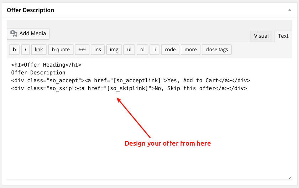Click the h1 Offer Heading line
The width and height of the screenshot is (299, 188).
coord(46,65)
